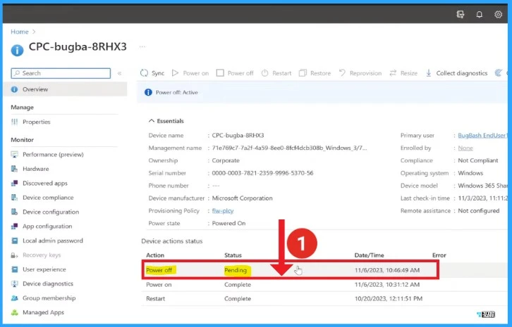Image resolution: width=512 pixels, height=327 pixels.
Task: Click the 11/6/2023, 10:31:12 AM timestamp
Action: (387, 285)
